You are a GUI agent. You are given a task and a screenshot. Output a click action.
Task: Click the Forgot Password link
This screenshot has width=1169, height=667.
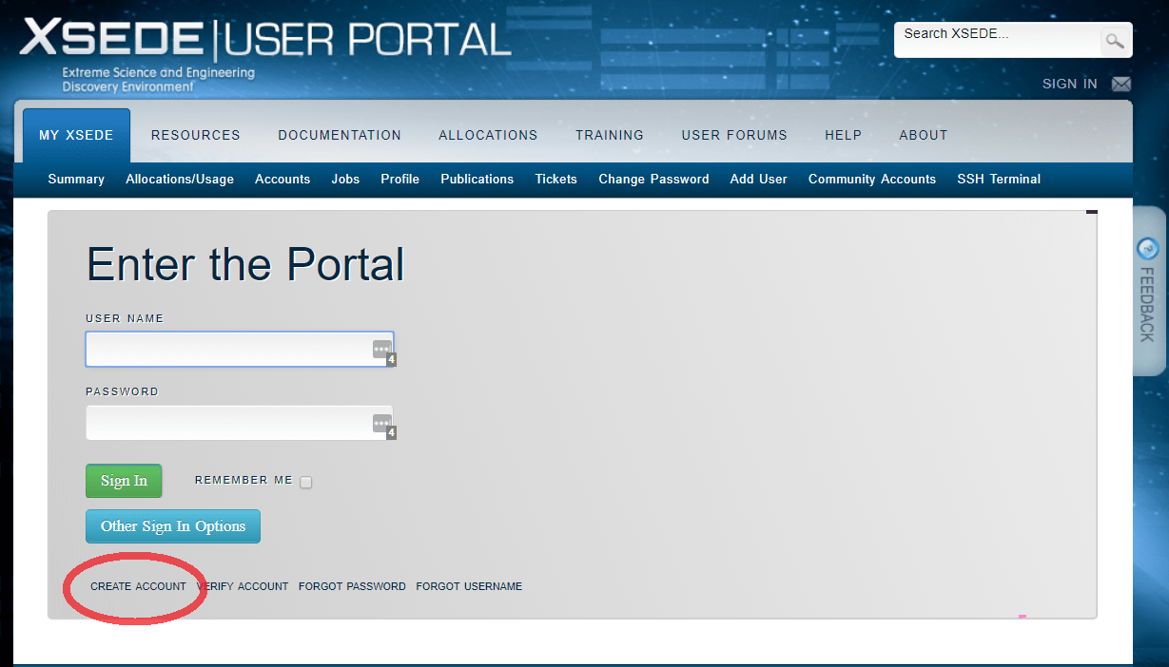(x=352, y=586)
